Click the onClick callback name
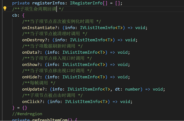This screenshot has width=184, height=121. click(x=31, y=102)
